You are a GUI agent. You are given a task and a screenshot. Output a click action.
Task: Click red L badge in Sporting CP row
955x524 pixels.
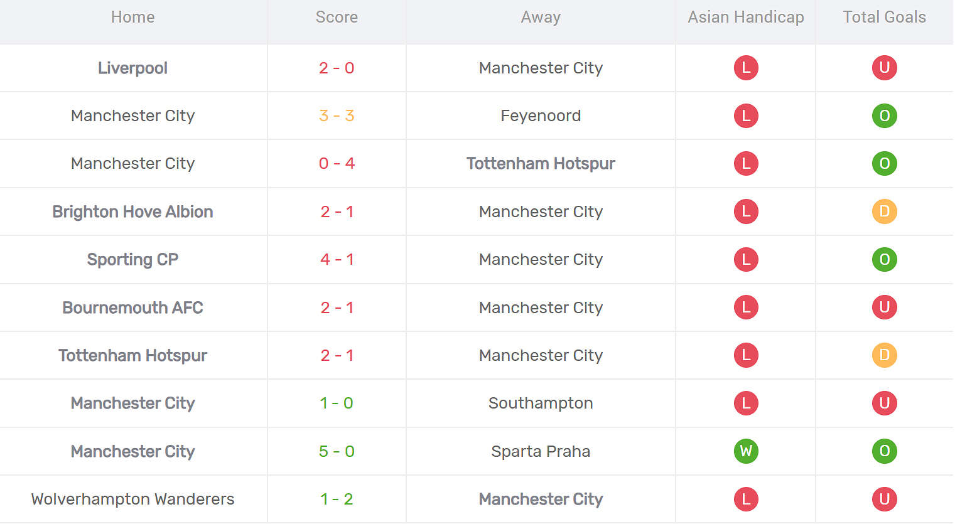(746, 259)
